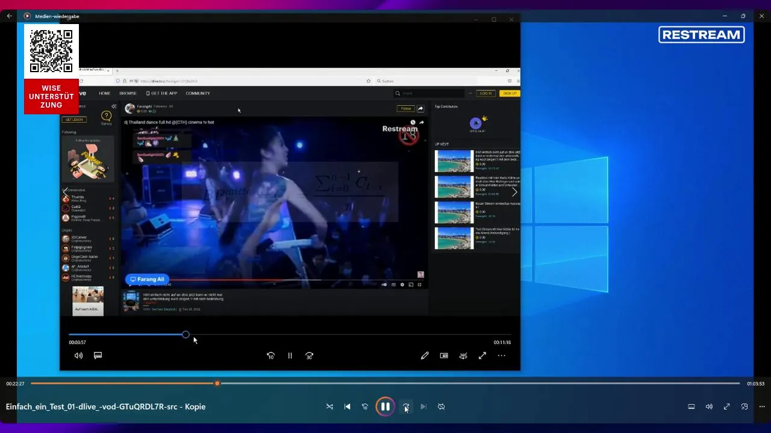Click embedded player's forward 30 seconds icon
Viewport: 771px width, 433px height.
click(x=309, y=355)
